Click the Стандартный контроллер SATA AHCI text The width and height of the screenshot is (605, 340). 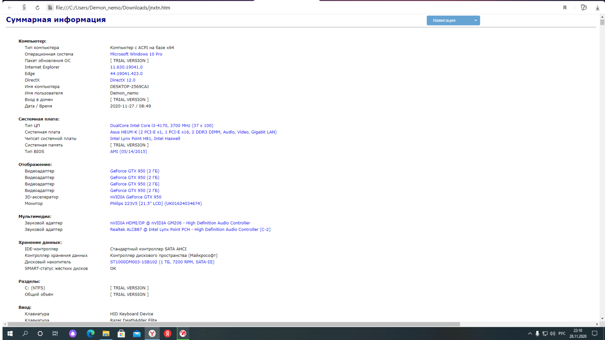pos(148,249)
